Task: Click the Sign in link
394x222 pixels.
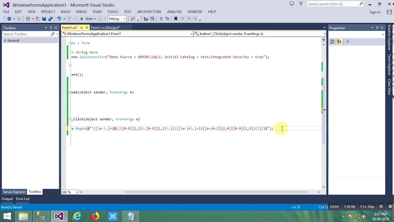Action: pos(375,12)
